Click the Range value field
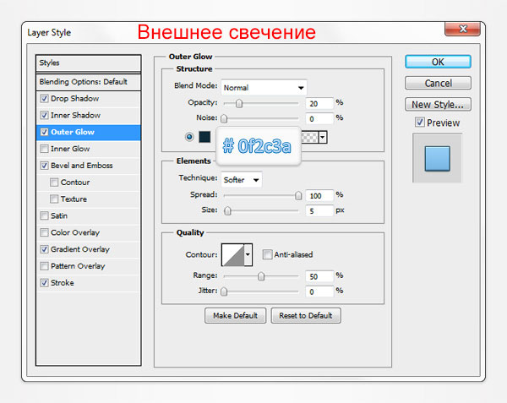Viewport: 507px width, 403px height. pyautogui.click(x=319, y=276)
